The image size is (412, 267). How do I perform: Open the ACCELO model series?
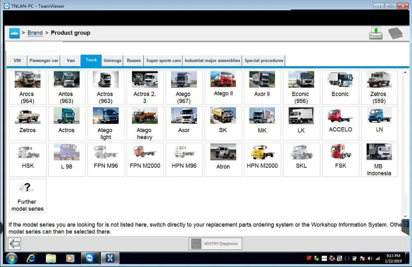point(341,123)
